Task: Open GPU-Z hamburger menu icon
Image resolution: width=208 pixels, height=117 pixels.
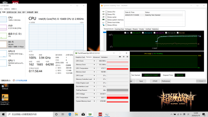Action: (x=127, y=57)
